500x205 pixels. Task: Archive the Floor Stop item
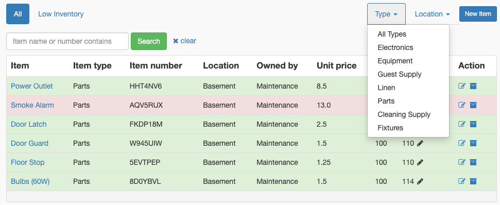[473, 162]
